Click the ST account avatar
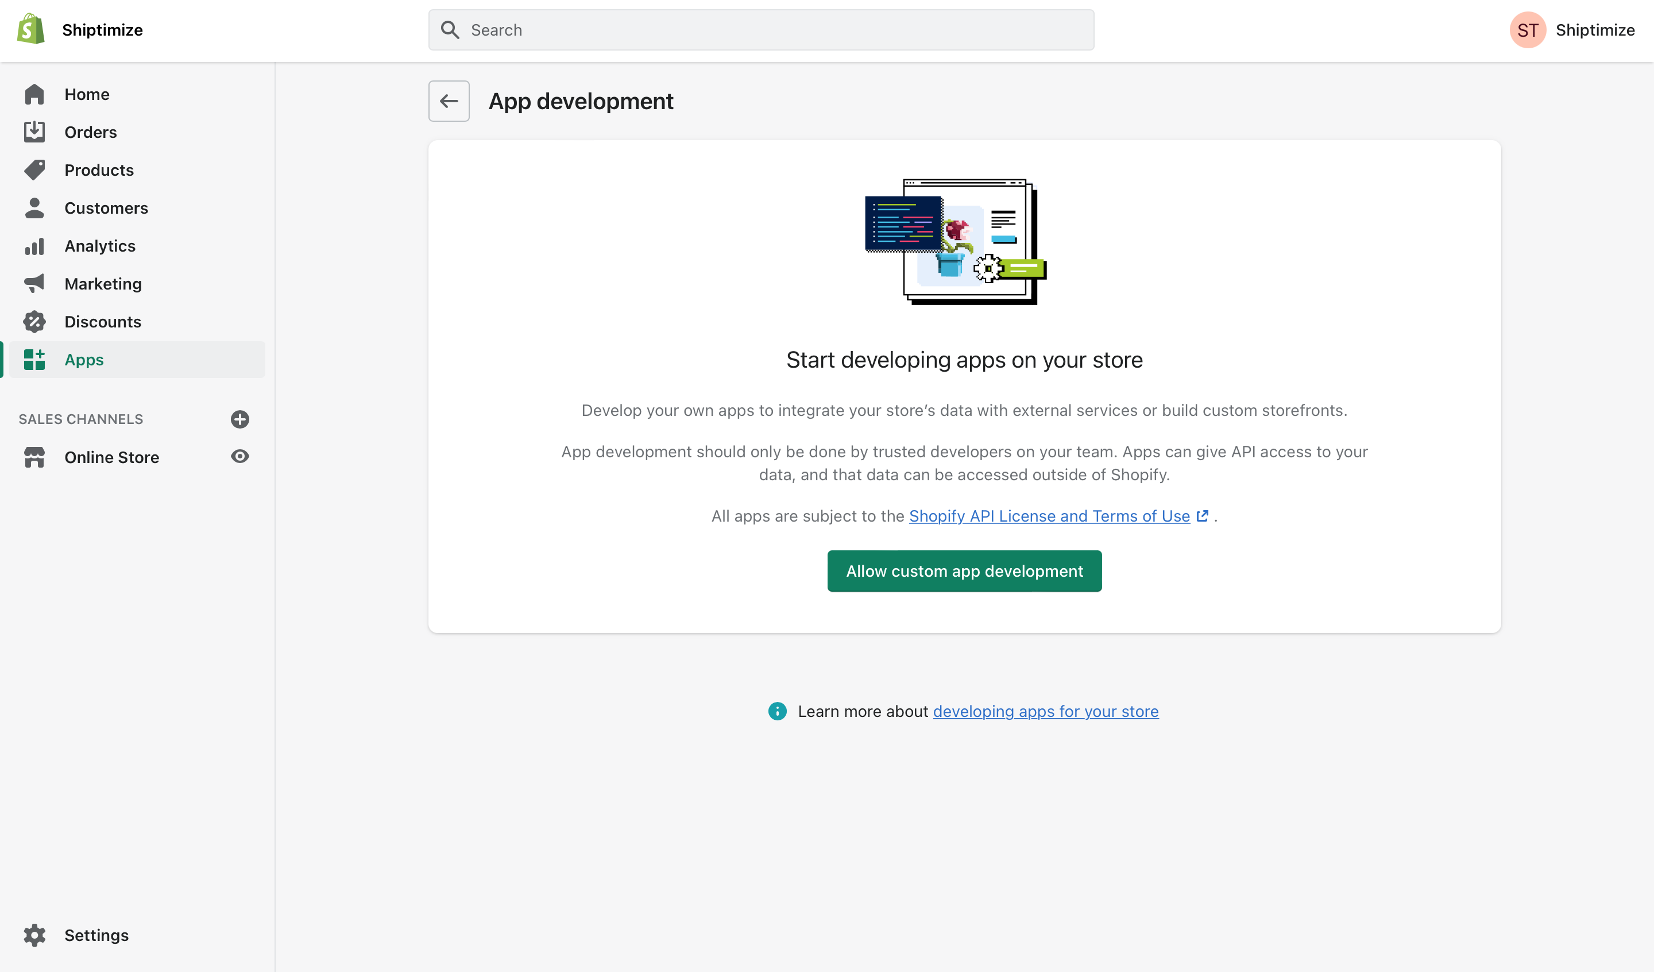Viewport: 1654px width, 972px height. click(x=1528, y=30)
